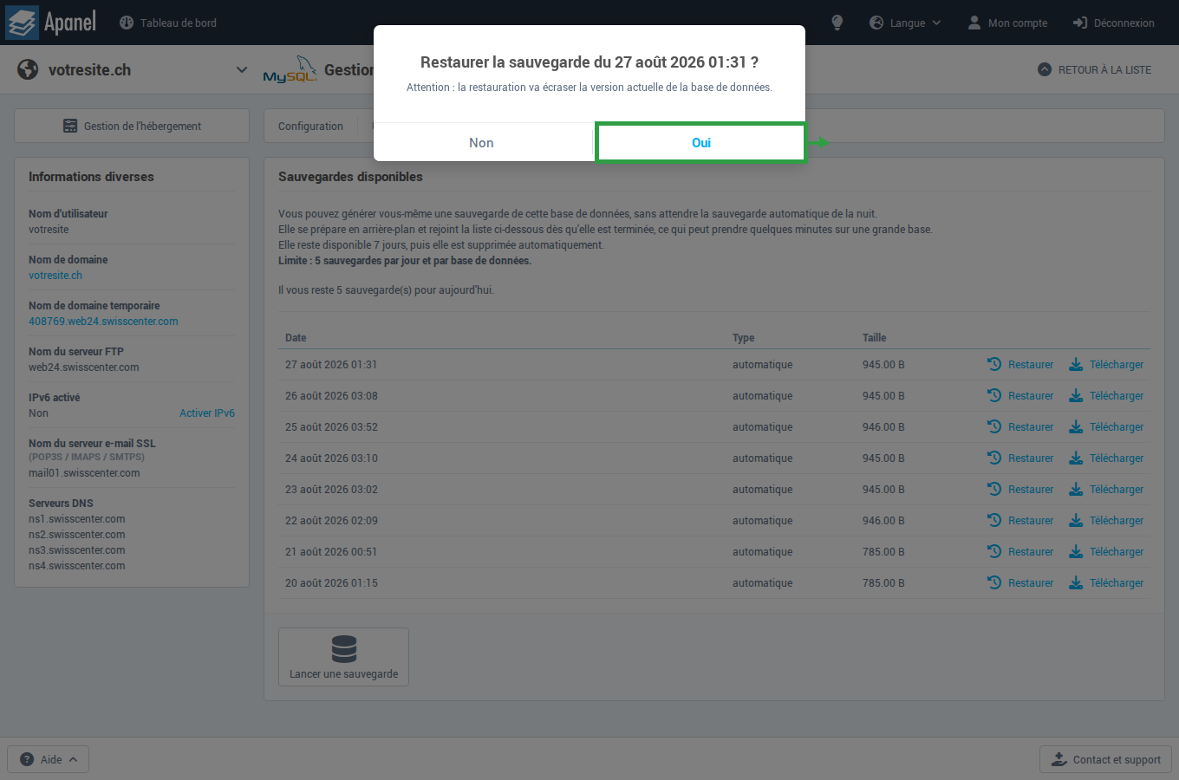Click the Taille column header

click(x=874, y=338)
